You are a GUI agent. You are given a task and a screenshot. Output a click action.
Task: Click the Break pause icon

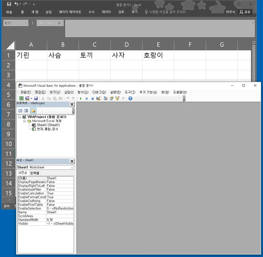tap(86, 98)
